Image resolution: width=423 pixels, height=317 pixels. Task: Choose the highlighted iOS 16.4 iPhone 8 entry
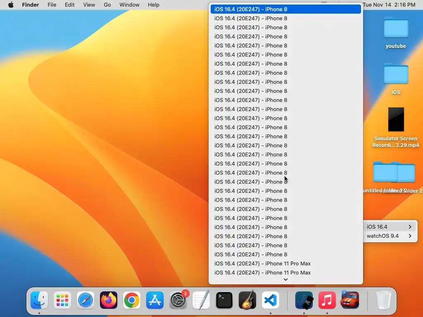(x=286, y=9)
